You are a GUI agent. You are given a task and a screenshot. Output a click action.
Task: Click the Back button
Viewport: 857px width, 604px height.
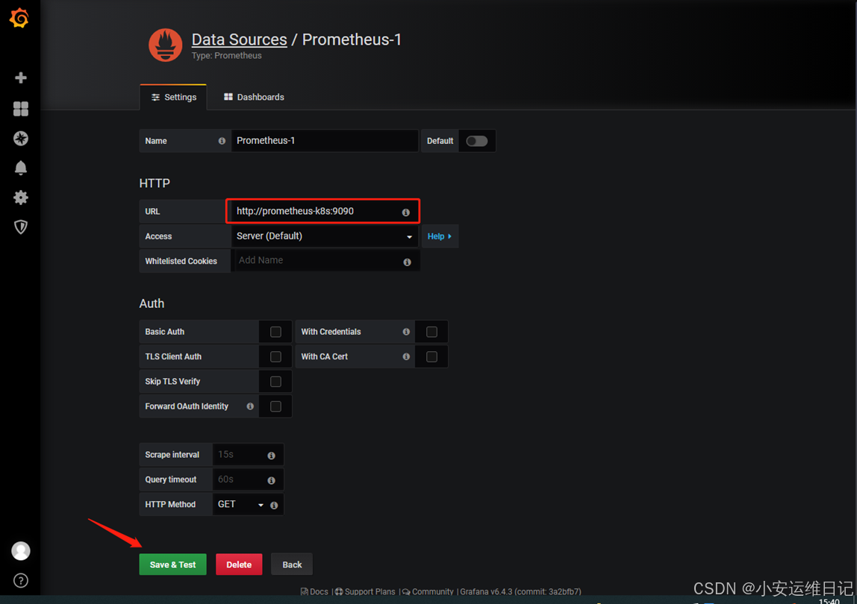coord(292,564)
